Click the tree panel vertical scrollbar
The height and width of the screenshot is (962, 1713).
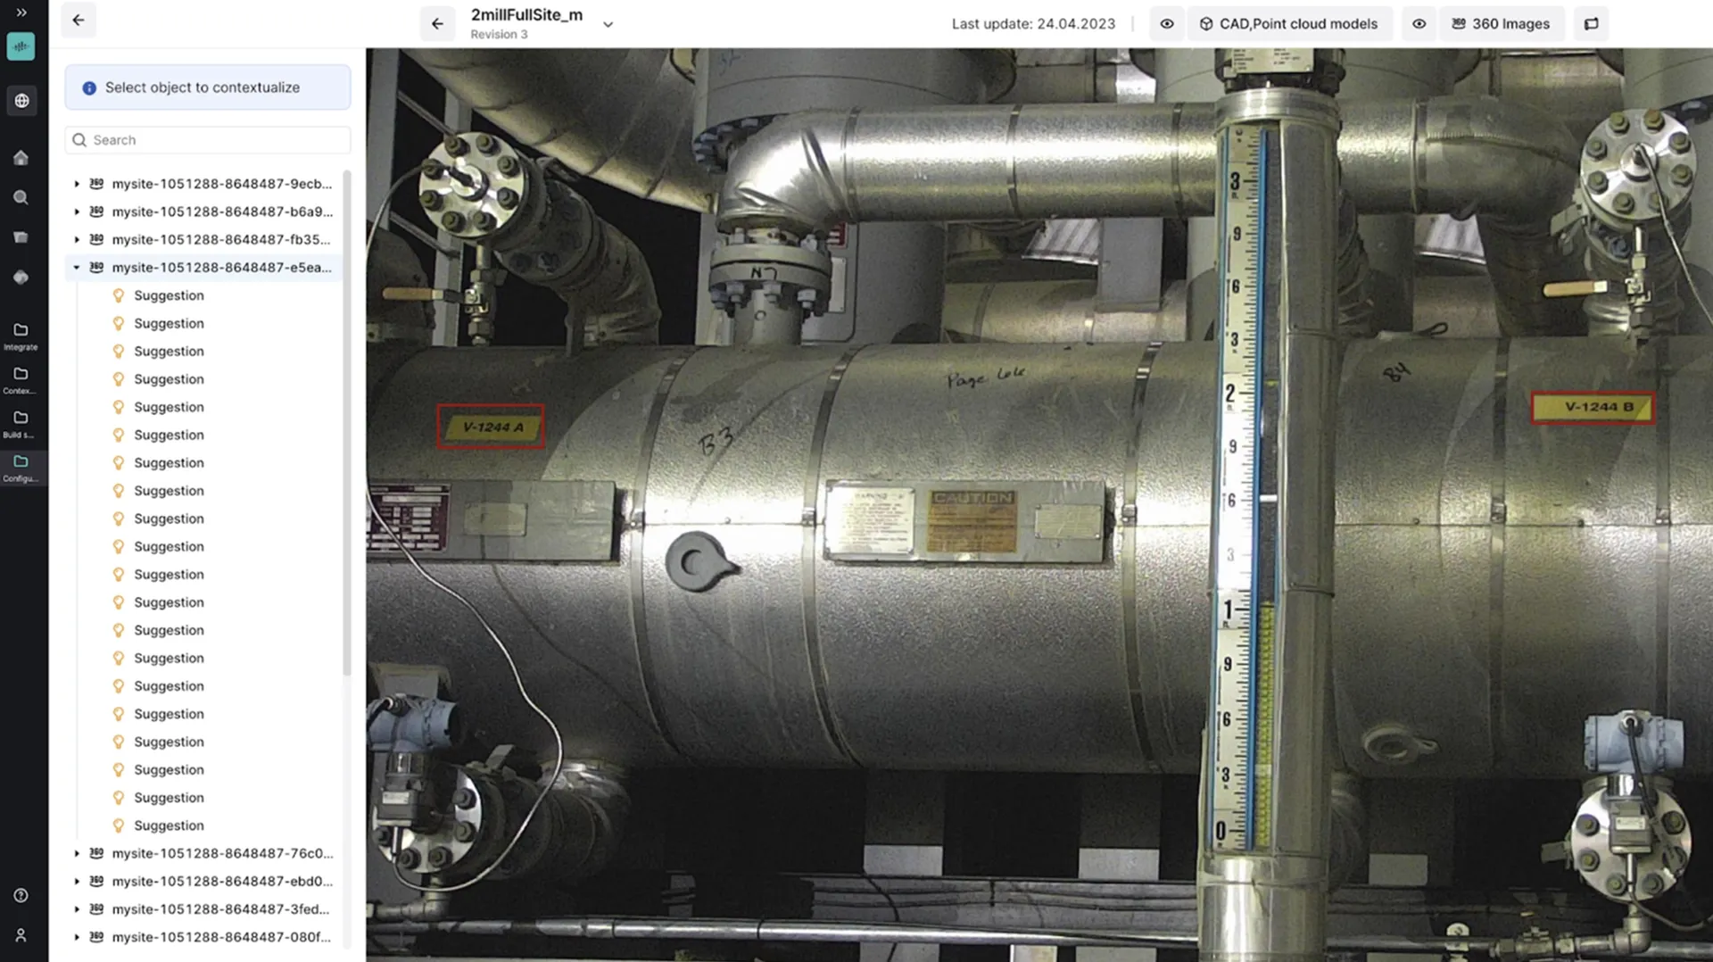347,422
